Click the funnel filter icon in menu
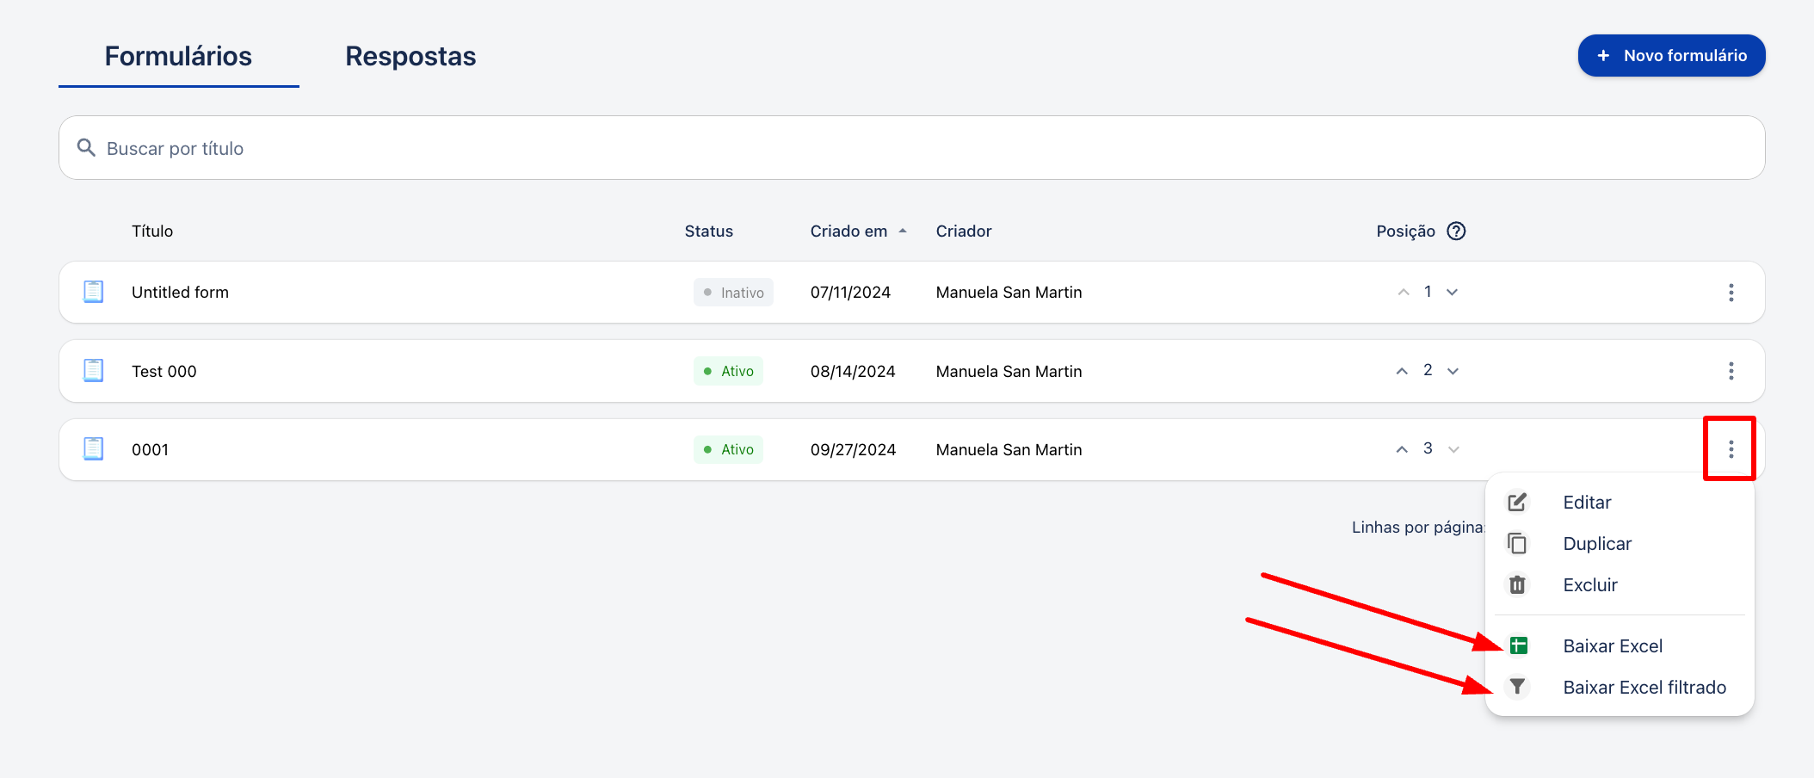Screen dimensions: 1814x778 [x=1517, y=687]
